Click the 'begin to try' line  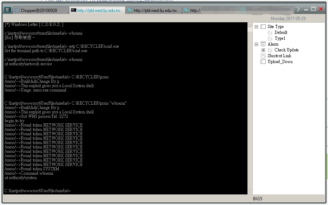pos(15,121)
